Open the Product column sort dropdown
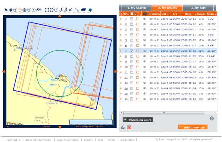Viewport: 222px width, 142px height. pyautogui.click(x=159, y=14)
